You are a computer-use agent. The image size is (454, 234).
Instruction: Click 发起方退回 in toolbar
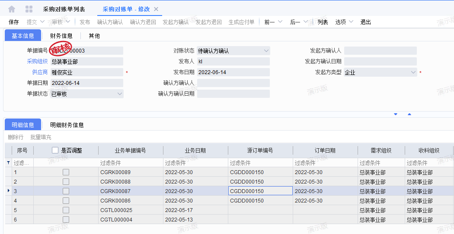[209, 22]
